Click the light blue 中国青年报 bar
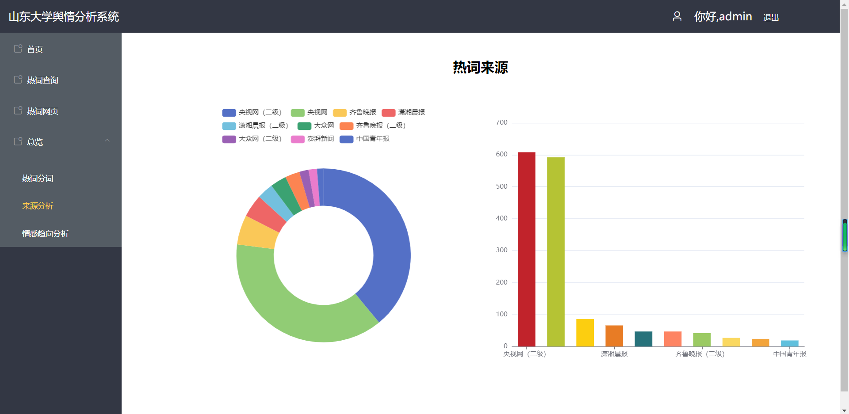The width and height of the screenshot is (849, 414). (x=789, y=343)
